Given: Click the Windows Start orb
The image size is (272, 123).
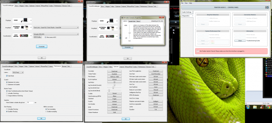Looking at the screenshot, I should pyautogui.click(x=248, y=107).
